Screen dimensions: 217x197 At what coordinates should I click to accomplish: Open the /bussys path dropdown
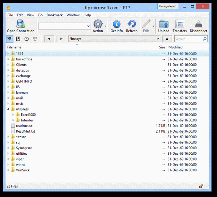click(158, 39)
